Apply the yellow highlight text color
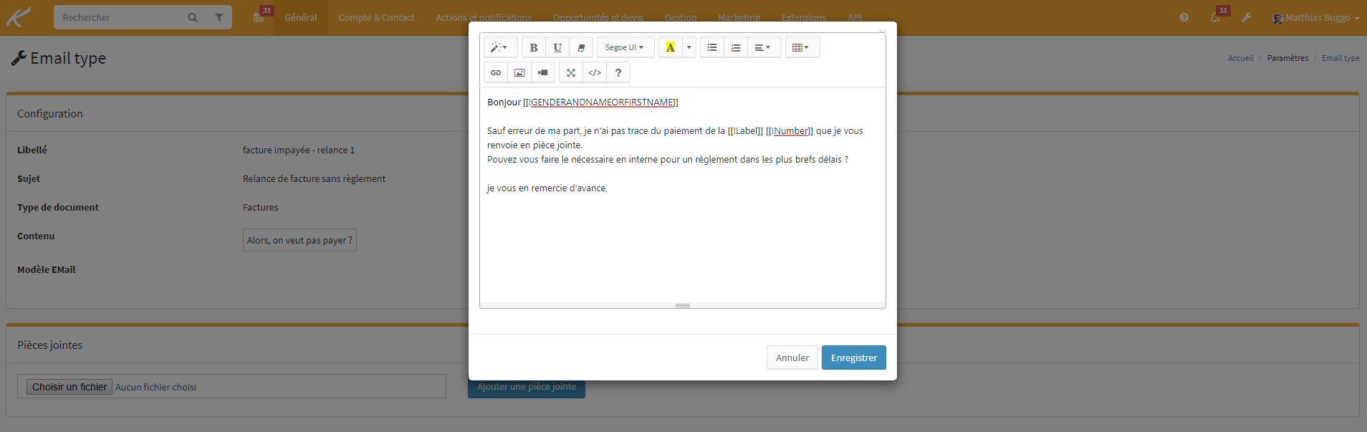The image size is (1367, 432). coord(671,47)
